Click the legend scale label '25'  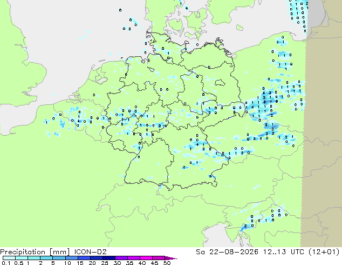pyautogui.click(x=105, y=263)
